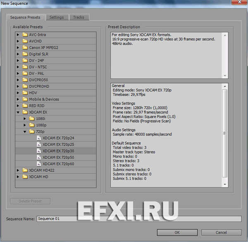This screenshot has width=248, height=242.
Task: Expand the AVC-Intra preset group
Action: pos(18,35)
